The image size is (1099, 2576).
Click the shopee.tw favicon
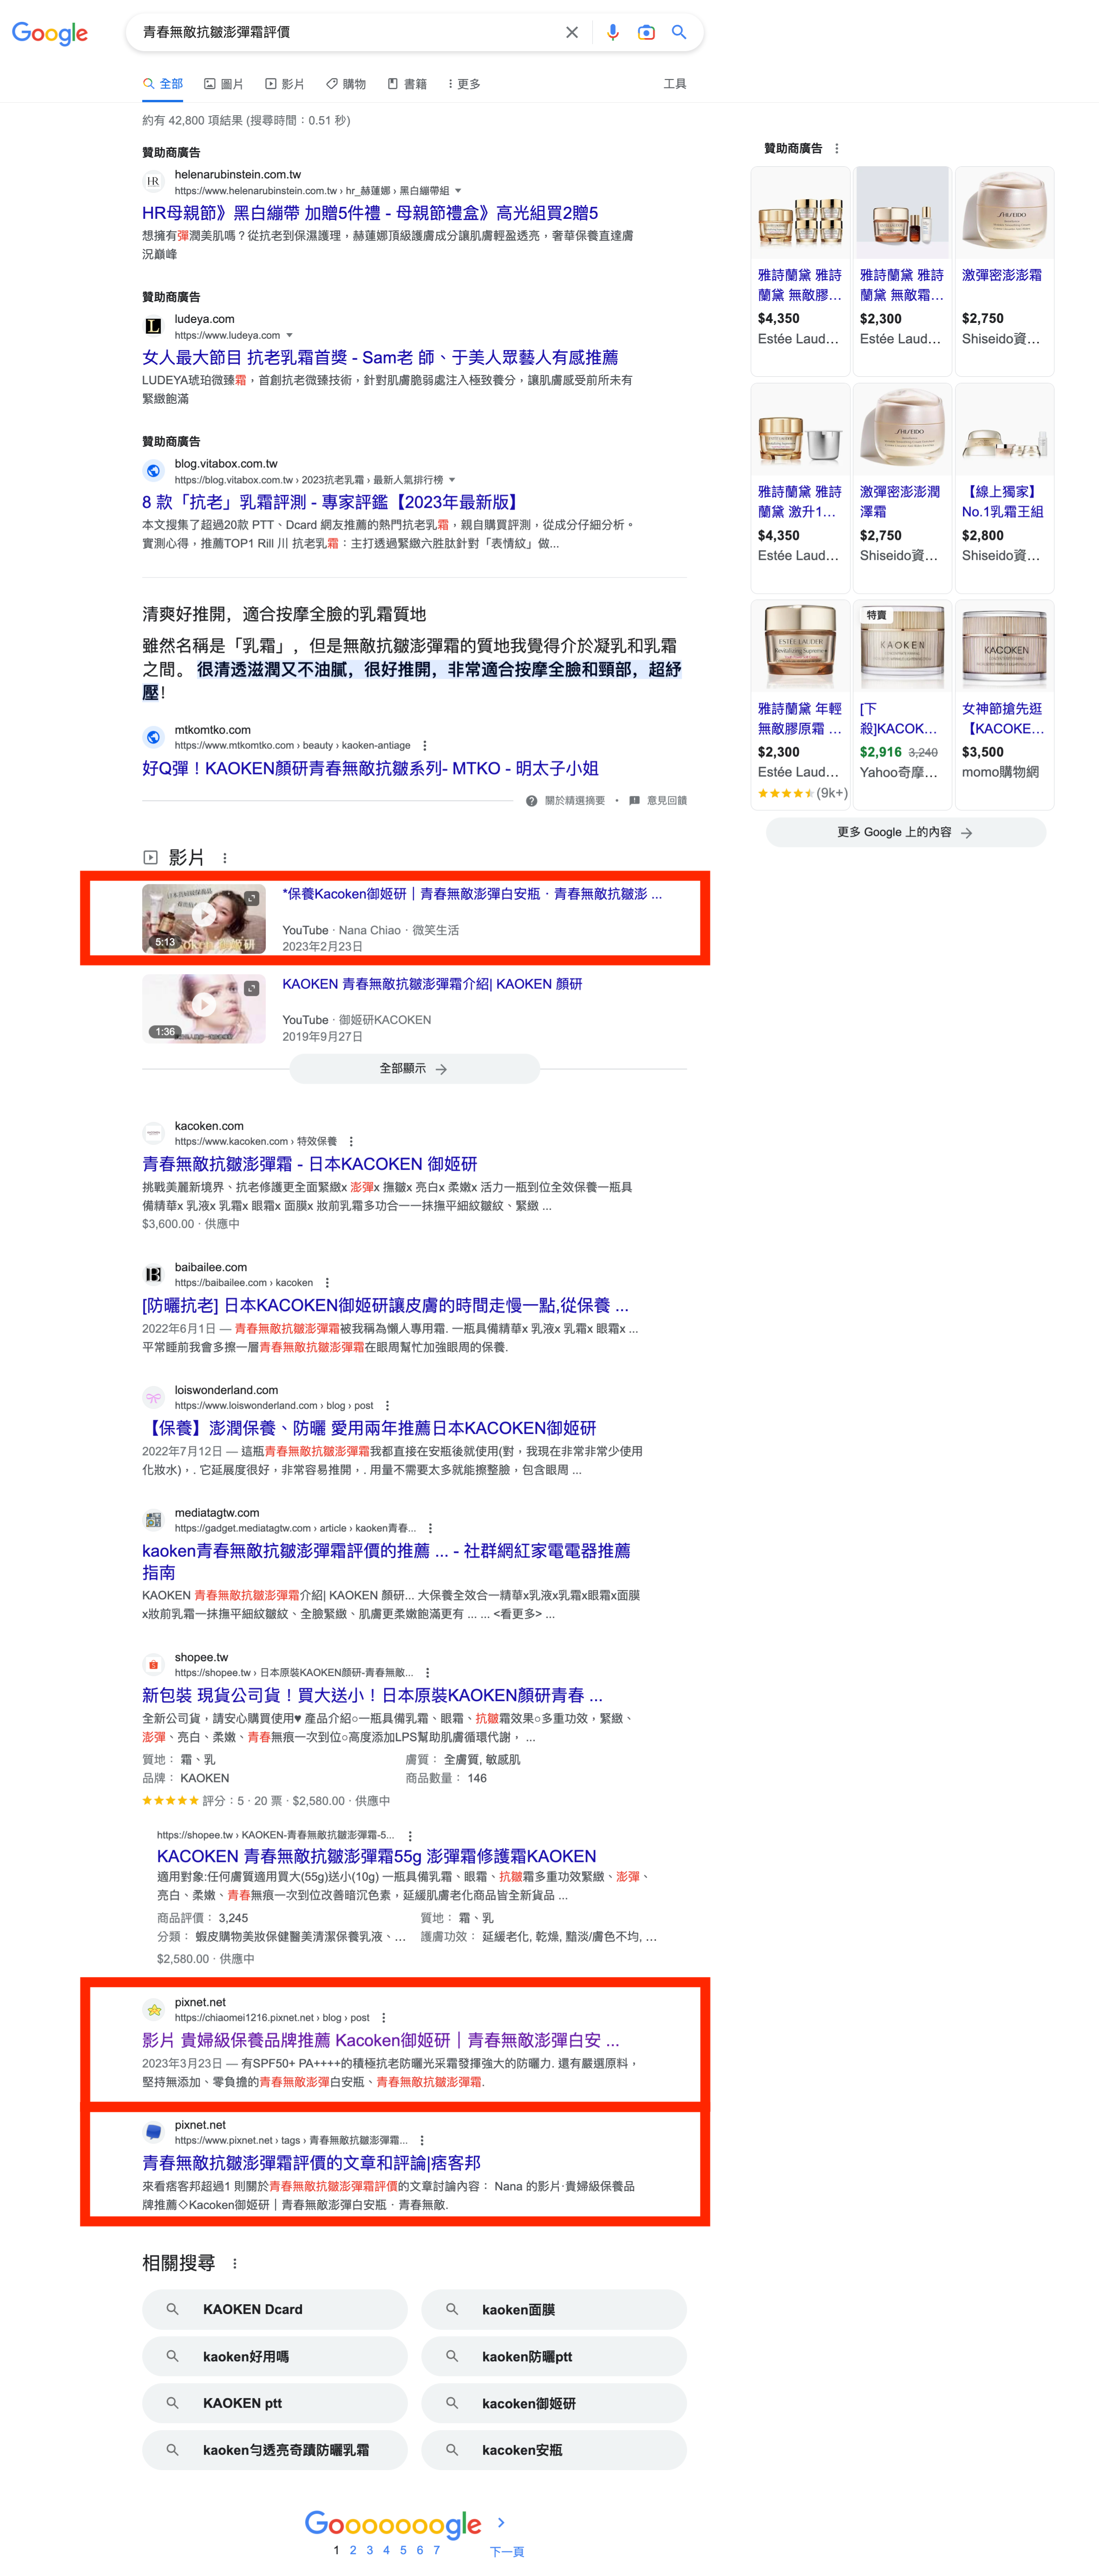[153, 1664]
